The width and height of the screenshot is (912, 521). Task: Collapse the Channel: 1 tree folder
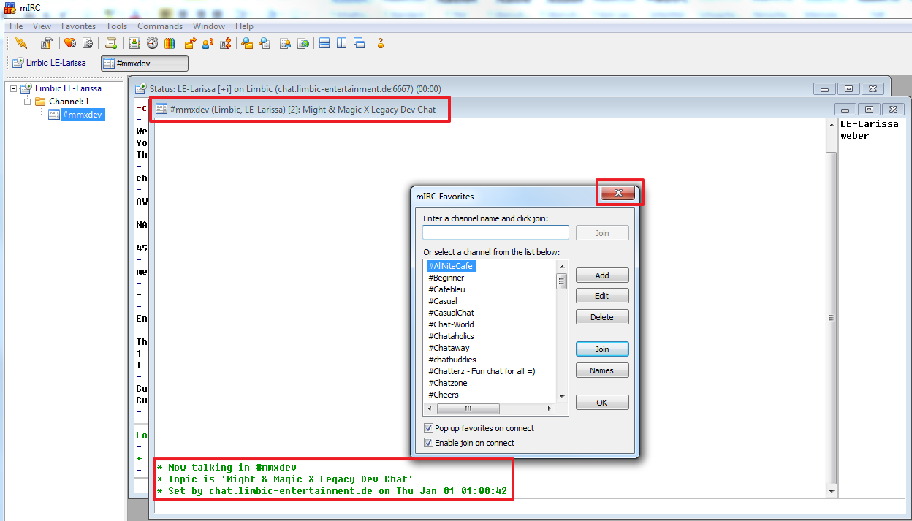(x=27, y=102)
